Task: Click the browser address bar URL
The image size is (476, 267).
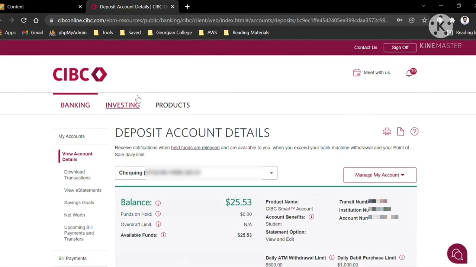Action: coord(223,20)
